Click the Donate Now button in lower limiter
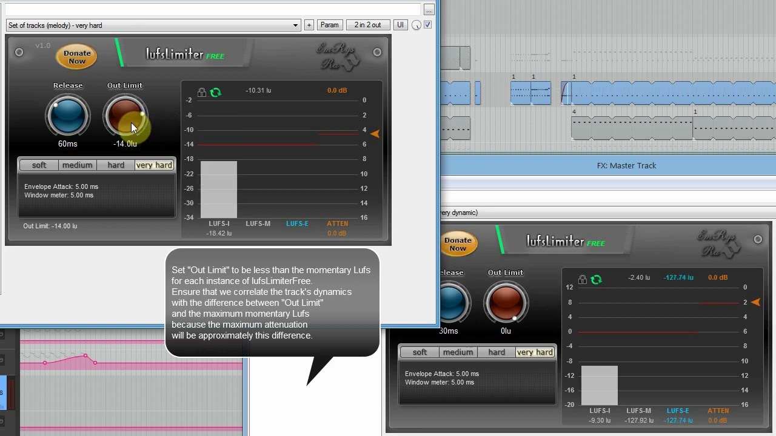This screenshot has width=776, height=436. click(458, 244)
